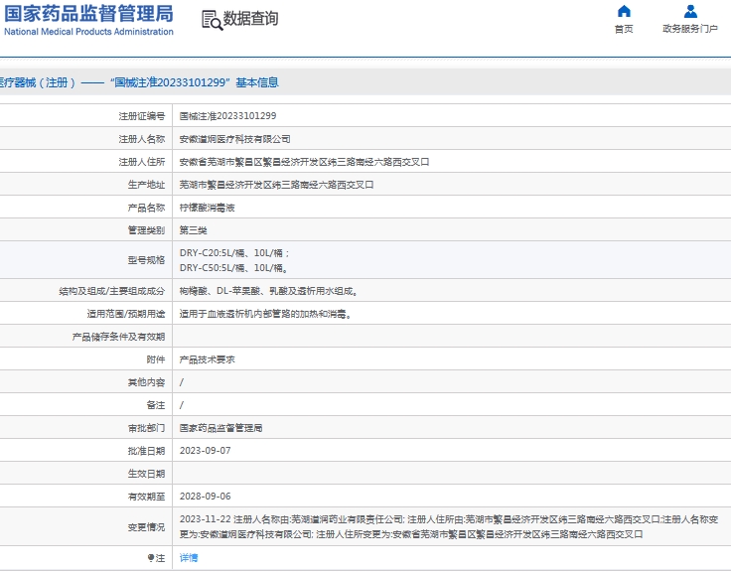This screenshot has width=731, height=572.
Task: Click the 变更情况 label
Action: (x=146, y=526)
